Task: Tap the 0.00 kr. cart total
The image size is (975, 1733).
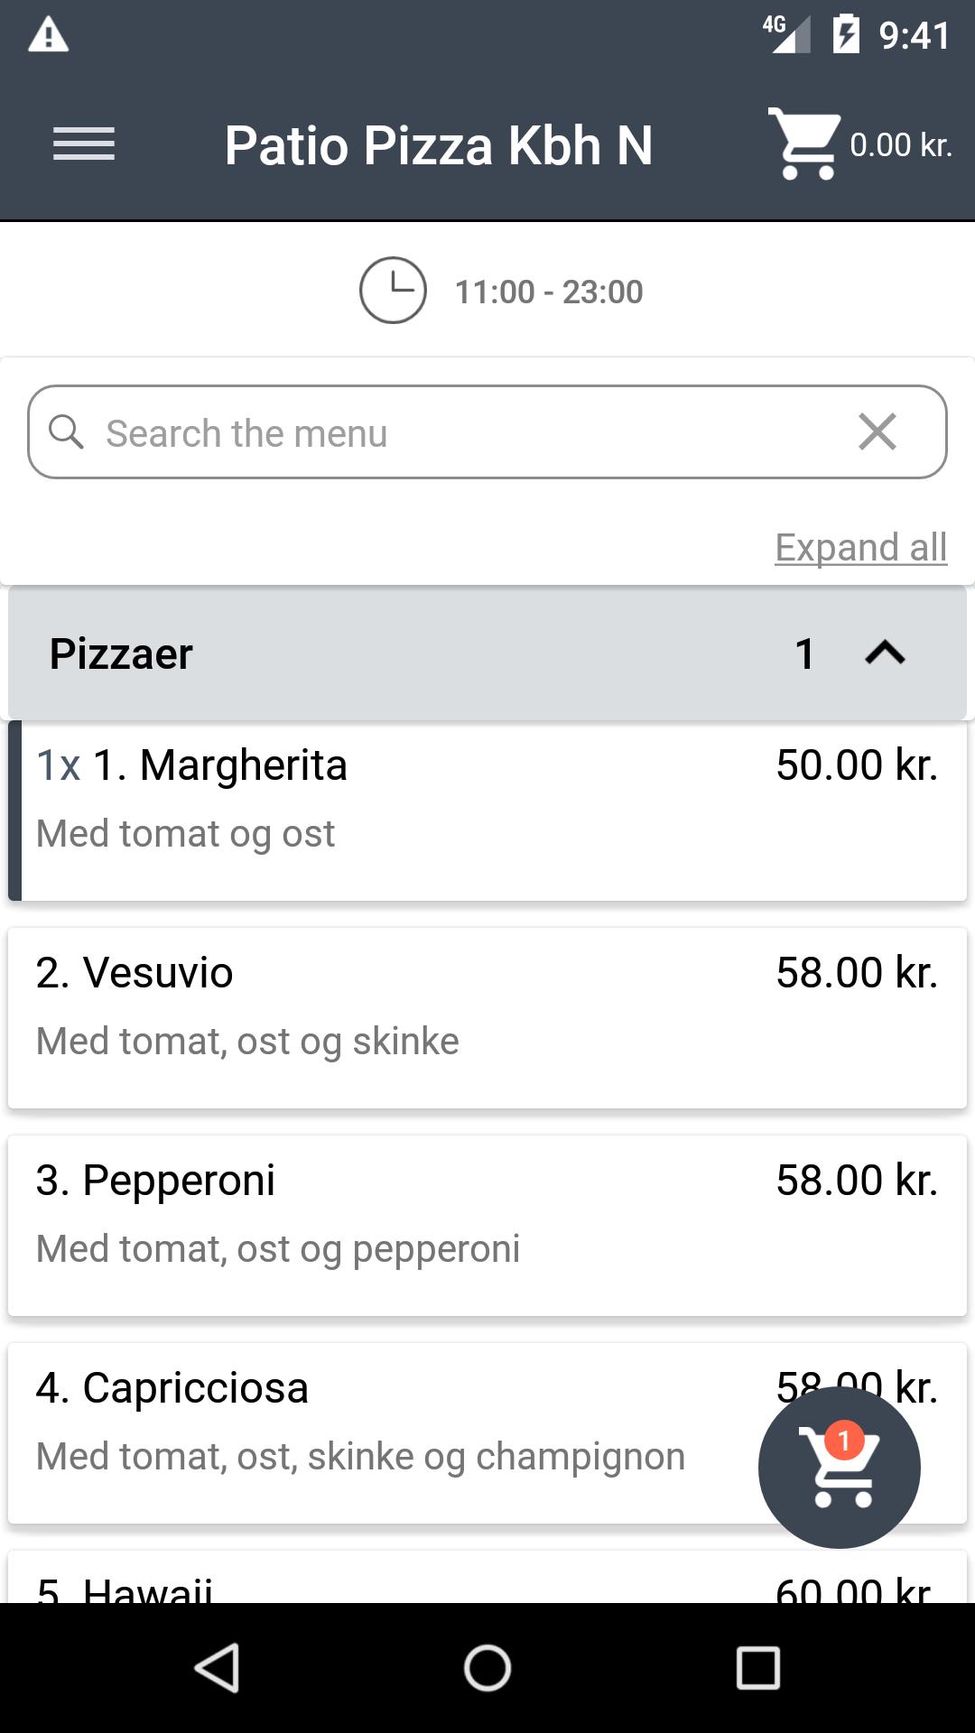Action: pyautogui.click(x=900, y=144)
